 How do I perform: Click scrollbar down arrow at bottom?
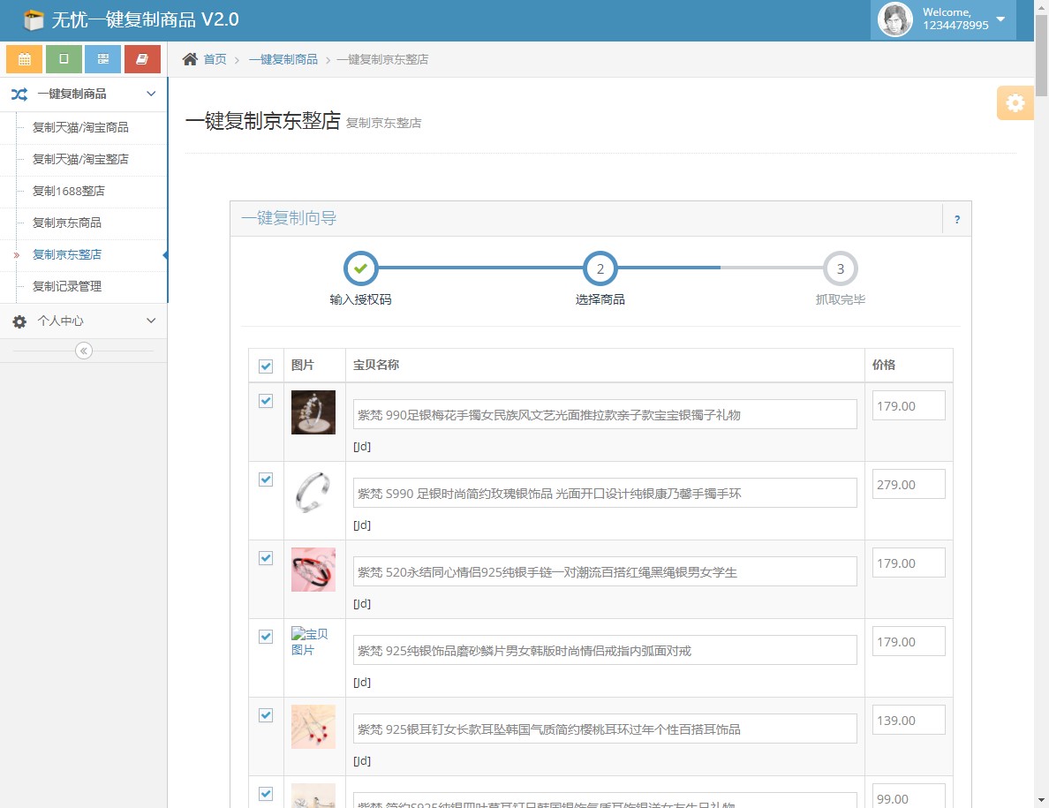(1042, 801)
